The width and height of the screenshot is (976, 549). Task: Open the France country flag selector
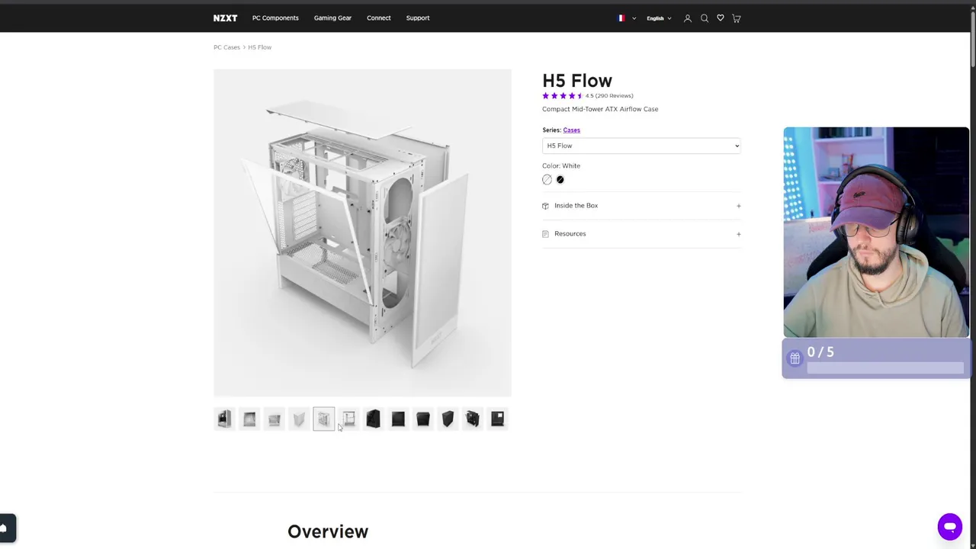click(x=626, y=18)
